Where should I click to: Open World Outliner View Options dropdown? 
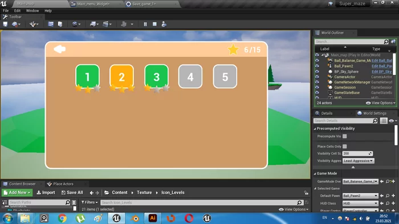coord(380,103)
